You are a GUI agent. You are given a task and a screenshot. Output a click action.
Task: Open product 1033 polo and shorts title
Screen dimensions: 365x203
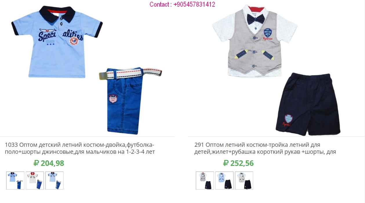coord(80,148)
